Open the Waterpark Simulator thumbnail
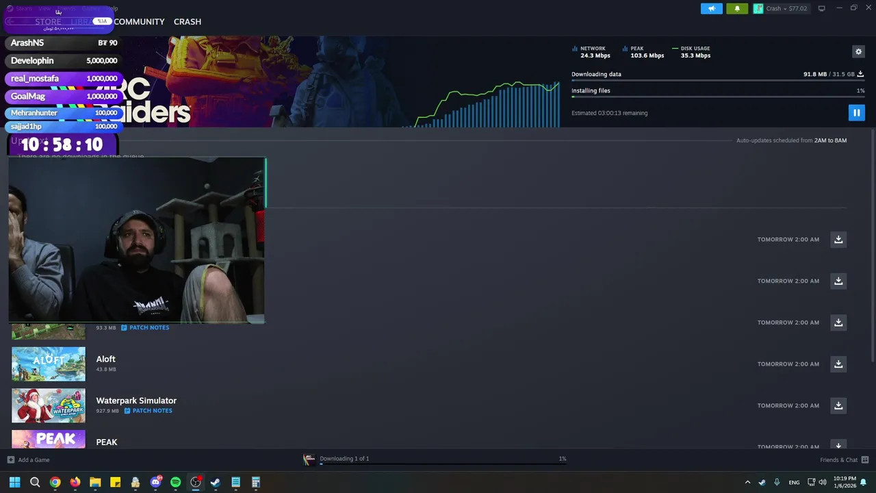The width and height of the screenshot is (876, 493). pyautogui.click(x=49, y=405)
